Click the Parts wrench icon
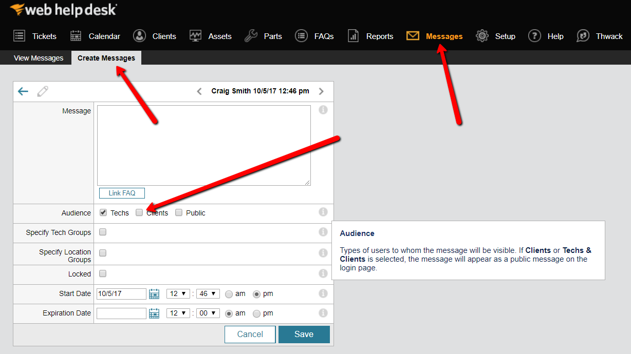The image size is (631, 354). pyautogui.click(x=251, y=36)
